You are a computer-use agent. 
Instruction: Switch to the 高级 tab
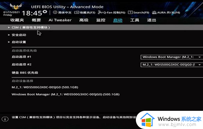click(x=84, y=20)
